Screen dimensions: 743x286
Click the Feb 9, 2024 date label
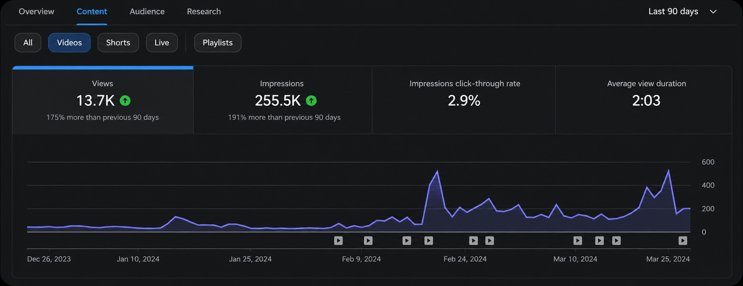pos(361,259)
